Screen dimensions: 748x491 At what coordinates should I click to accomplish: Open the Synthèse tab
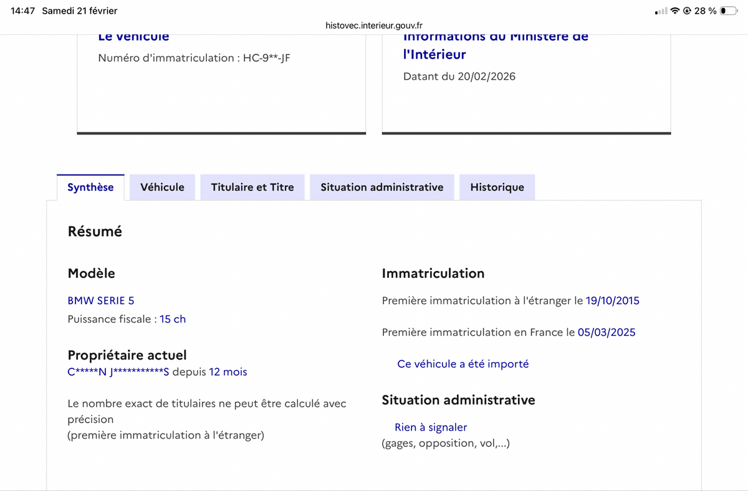[x=90, y=187]
